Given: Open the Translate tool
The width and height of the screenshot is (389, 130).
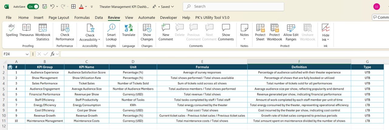Looking at the screenshot, I should [x=129, y=31].
